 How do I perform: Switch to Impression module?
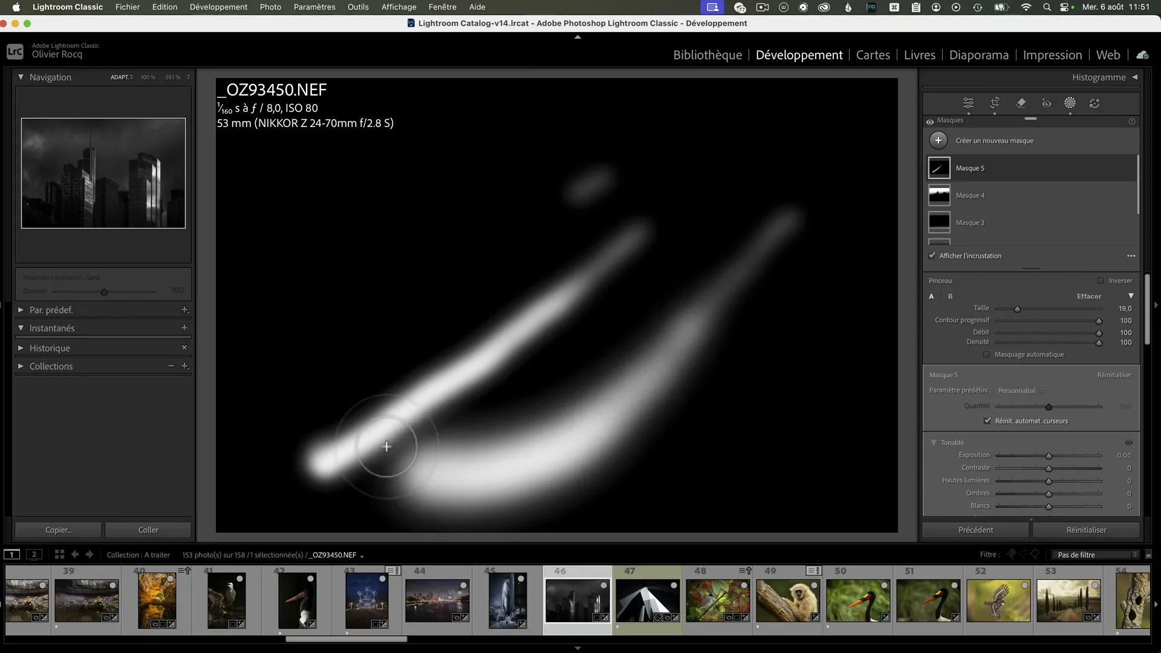point(1052,55)
